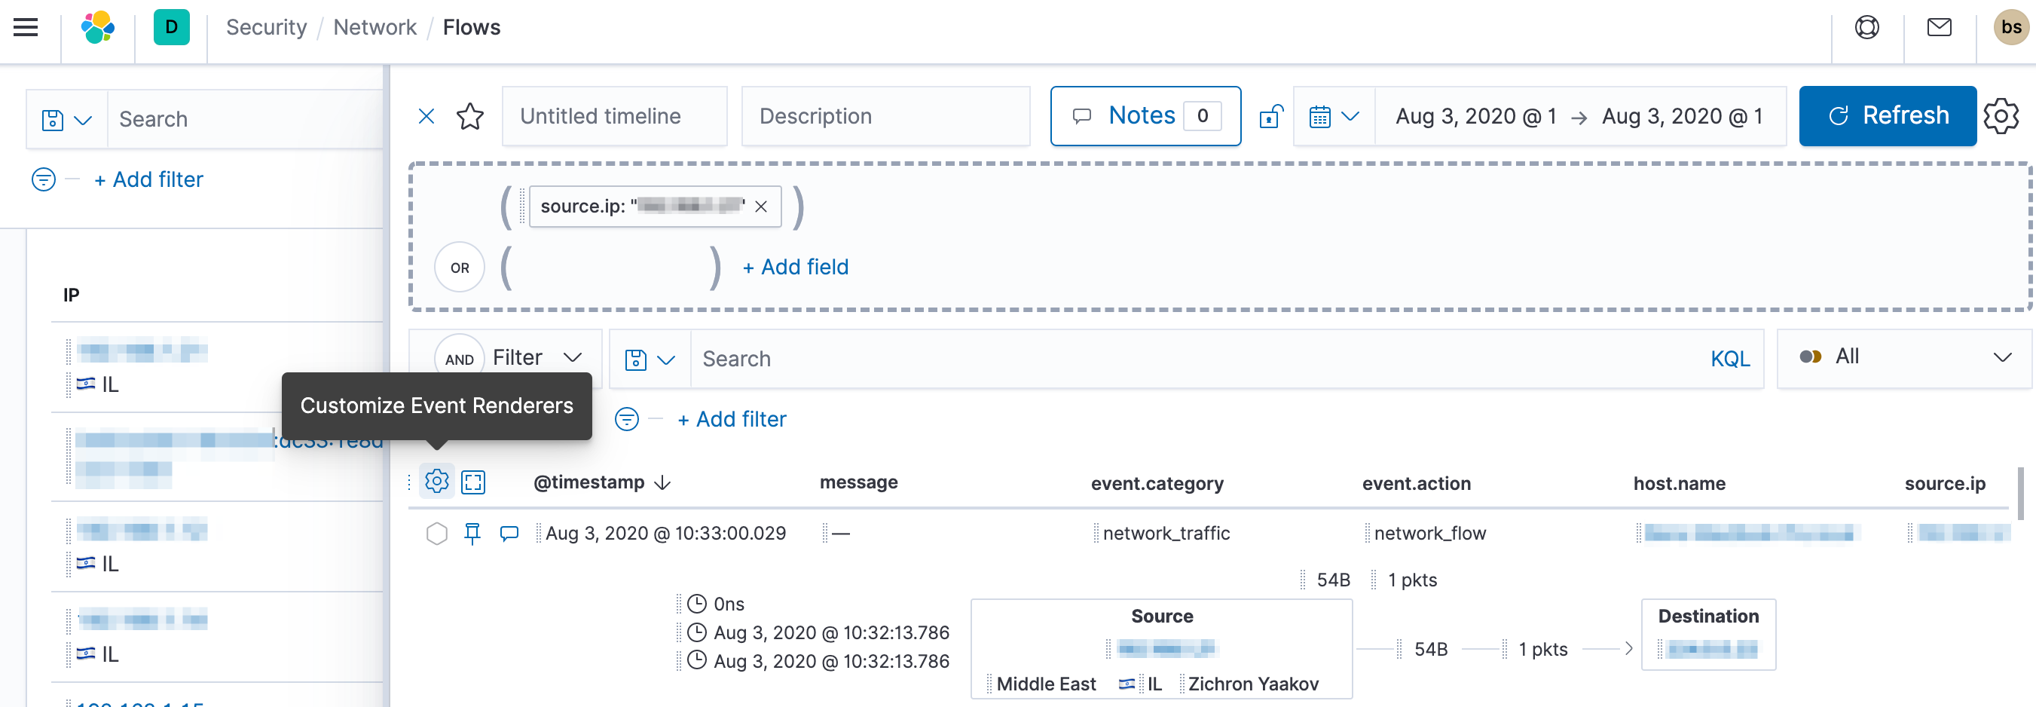Screen dimensions: 2036x707
Task: Click the Security breadcrumb
Action: pyautogui.click(x=266, y=27)
